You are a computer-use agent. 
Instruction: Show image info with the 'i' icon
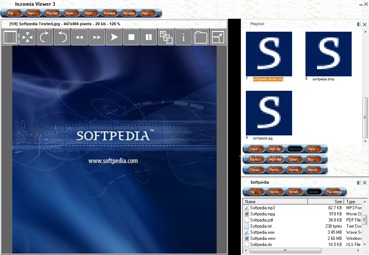point(183,37)
